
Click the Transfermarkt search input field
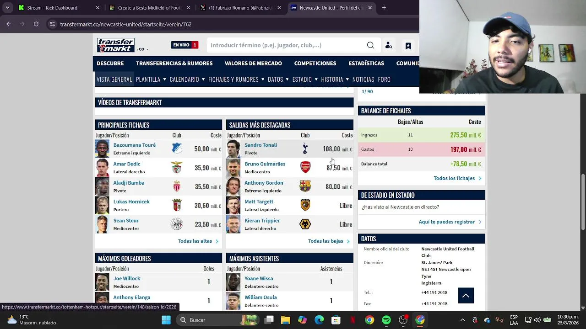click(x=286, y=45)
